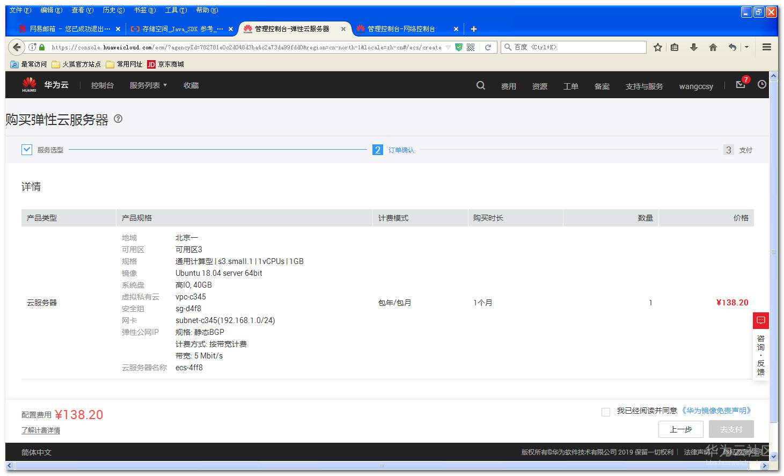Viewport: 784px width, 476px height.
Task: Focus the 百度 search box
Action: click(574, 47)
